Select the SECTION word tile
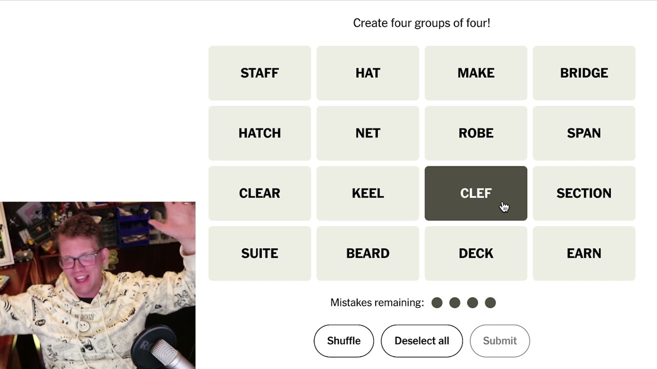 pyautogui.click(x=584, y=193)
